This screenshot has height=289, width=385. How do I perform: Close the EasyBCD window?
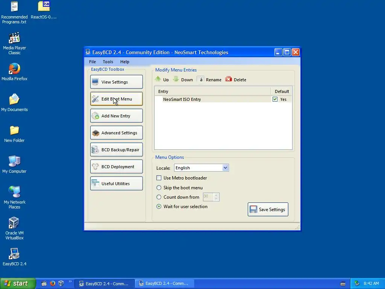click(296, 52)
